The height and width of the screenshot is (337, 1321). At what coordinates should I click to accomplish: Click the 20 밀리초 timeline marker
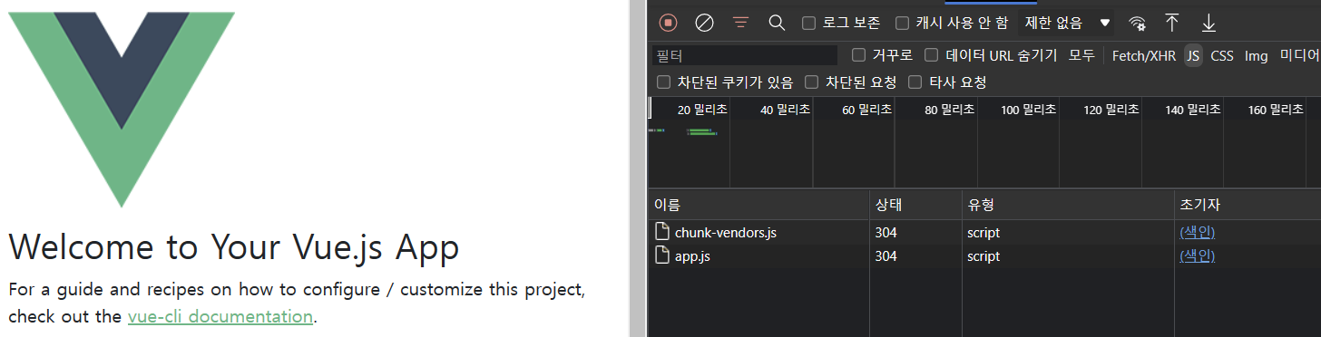(702, 110)
